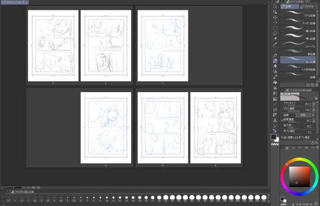Select the Decoration grass tool
320x206 pixels.
pos(275,88)
